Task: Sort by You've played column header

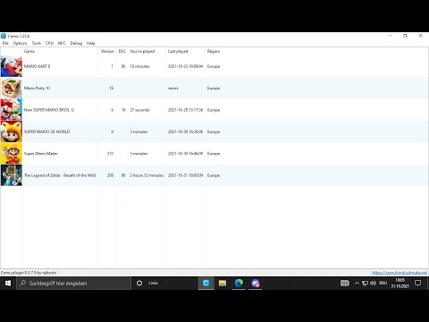Action: coord(147,51)
